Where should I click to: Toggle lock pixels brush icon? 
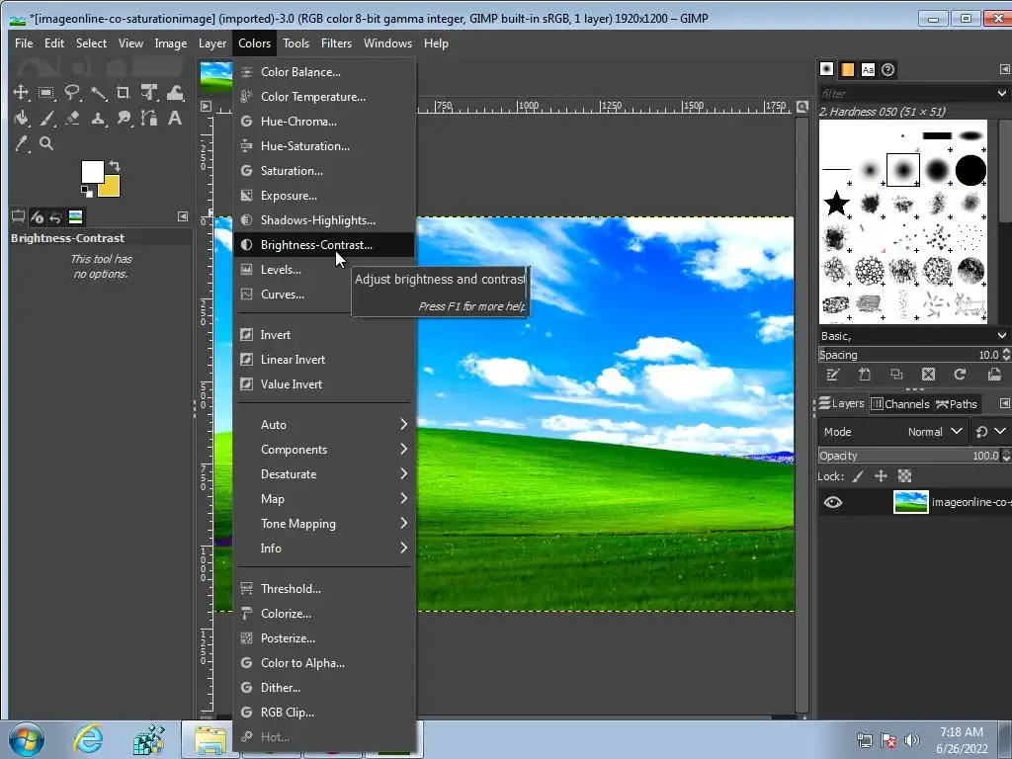858,476
